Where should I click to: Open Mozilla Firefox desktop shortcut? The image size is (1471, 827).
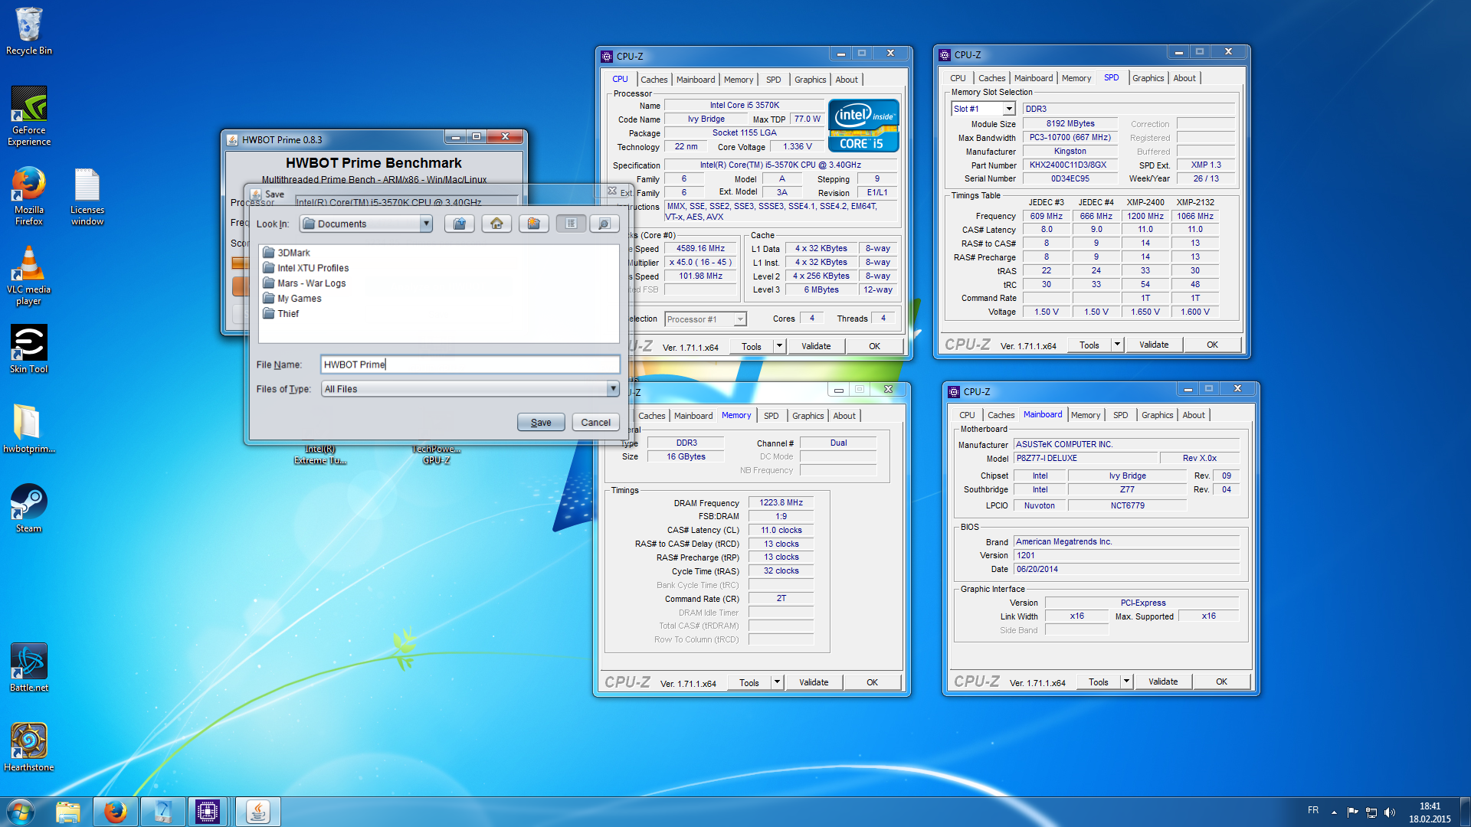29,195
